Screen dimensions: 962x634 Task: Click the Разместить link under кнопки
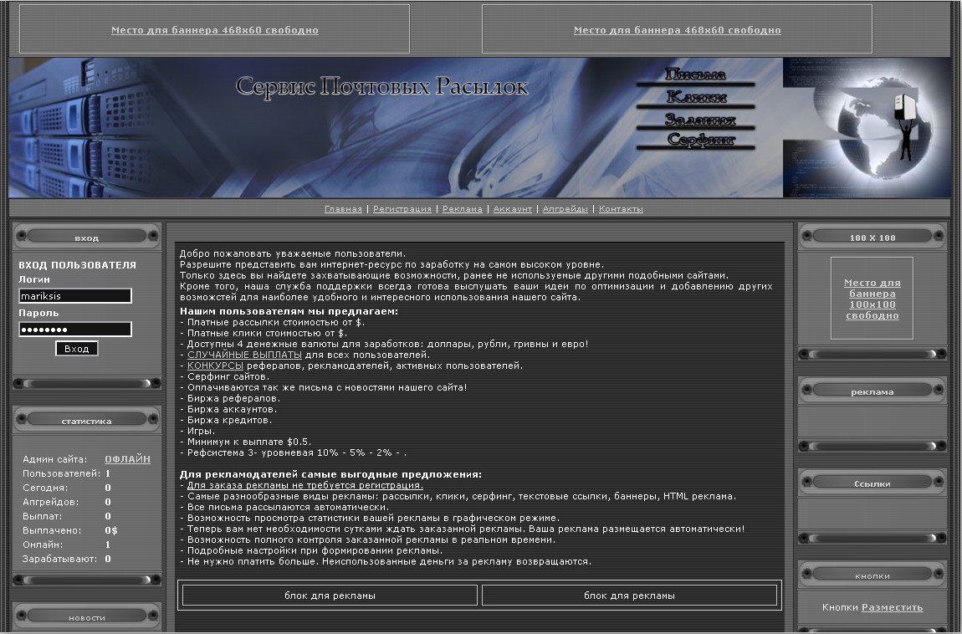pos(892,607)
